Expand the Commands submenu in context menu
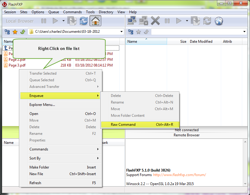Screen dimensions: 250x195 pyautogui.click(x=60, y=149)
